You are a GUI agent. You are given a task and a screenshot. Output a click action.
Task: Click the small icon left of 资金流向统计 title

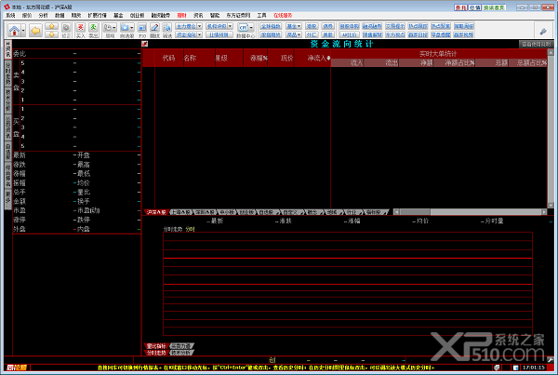tap(144, 44)
